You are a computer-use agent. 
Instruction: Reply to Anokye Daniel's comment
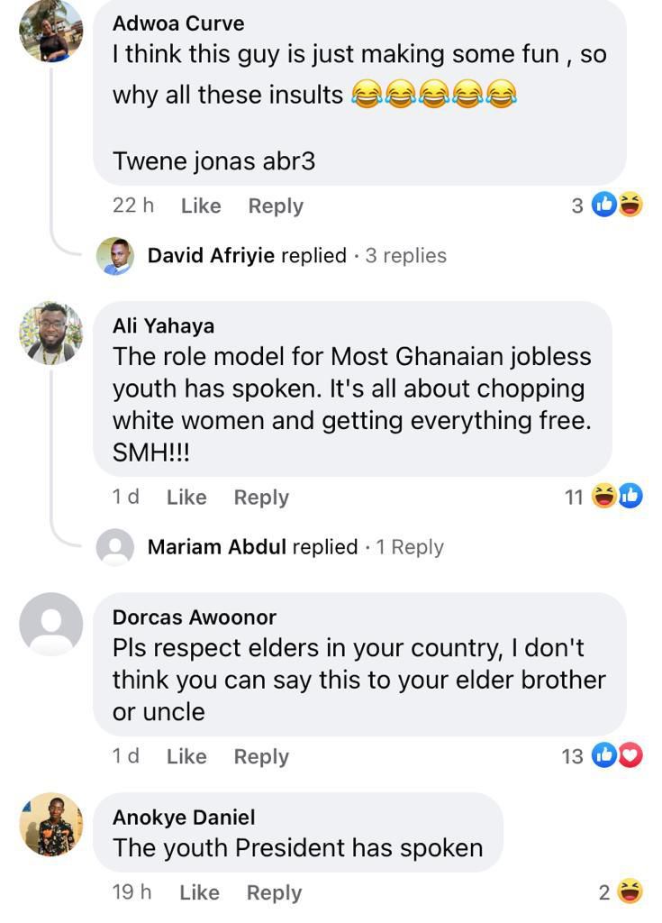point(275,892)
